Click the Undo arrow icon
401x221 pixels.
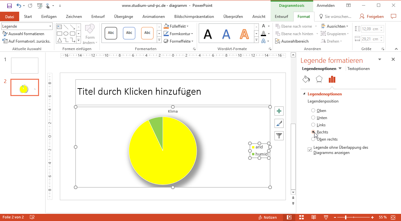[19, 6]
